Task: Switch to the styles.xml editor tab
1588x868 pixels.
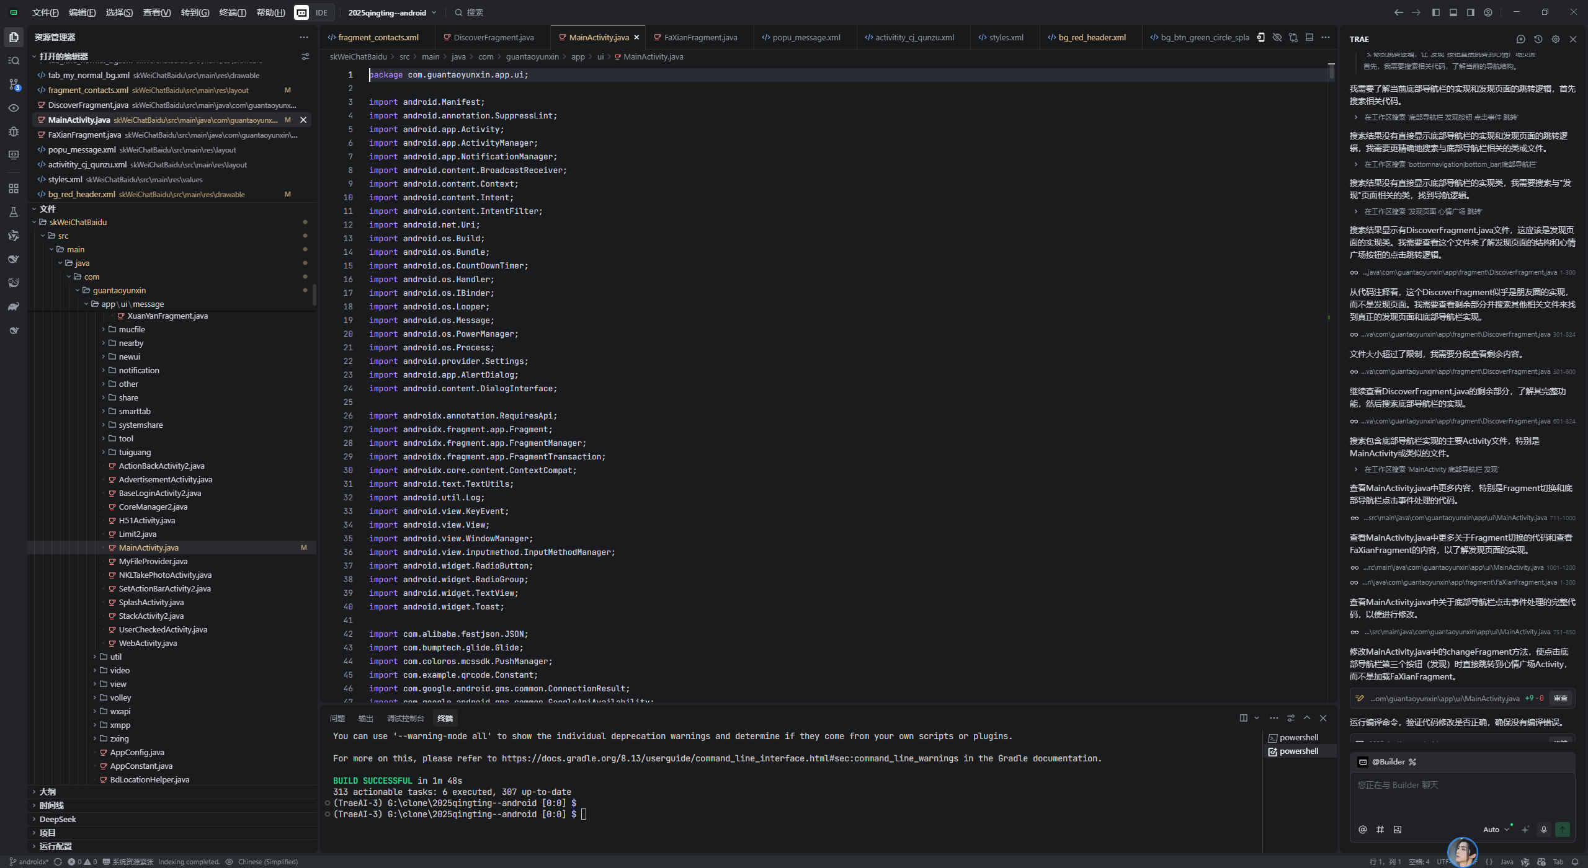Action: point(1006,37)
